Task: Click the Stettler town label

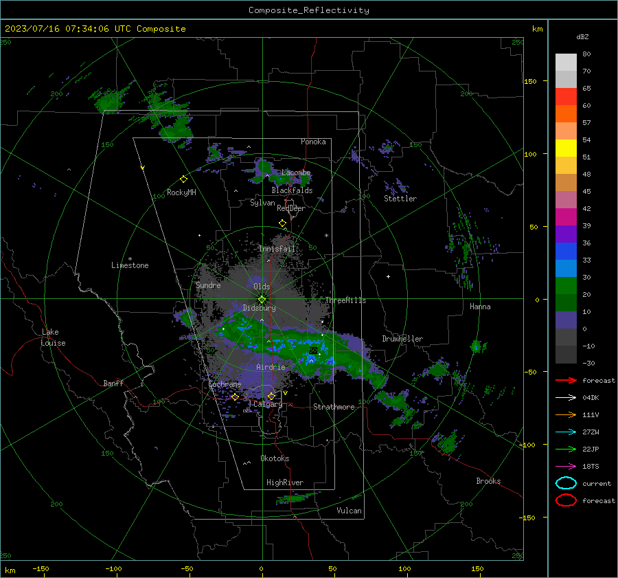Action: tap(400, 199)
